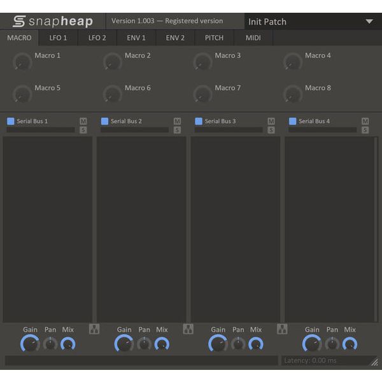Click the Version 1.003 Registered version text
The image size is (382, 382).
[167, 21]
